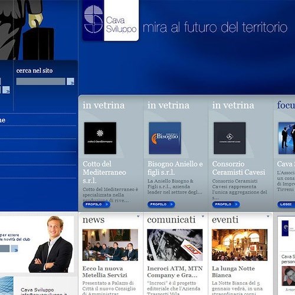The width and height of the screenshot is (295, 295).
Task: Open the eventi Notte Bianca photo
Action: [x=240, y=245]
